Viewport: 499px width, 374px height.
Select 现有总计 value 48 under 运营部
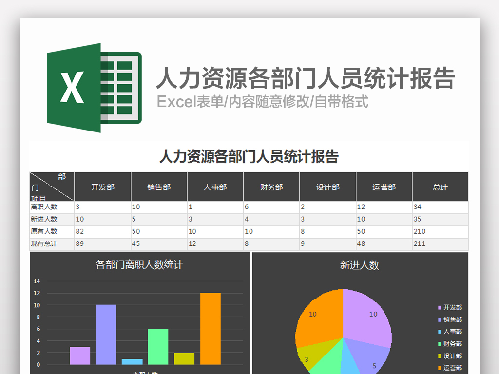pyautogui.click(x=384, y=244)
